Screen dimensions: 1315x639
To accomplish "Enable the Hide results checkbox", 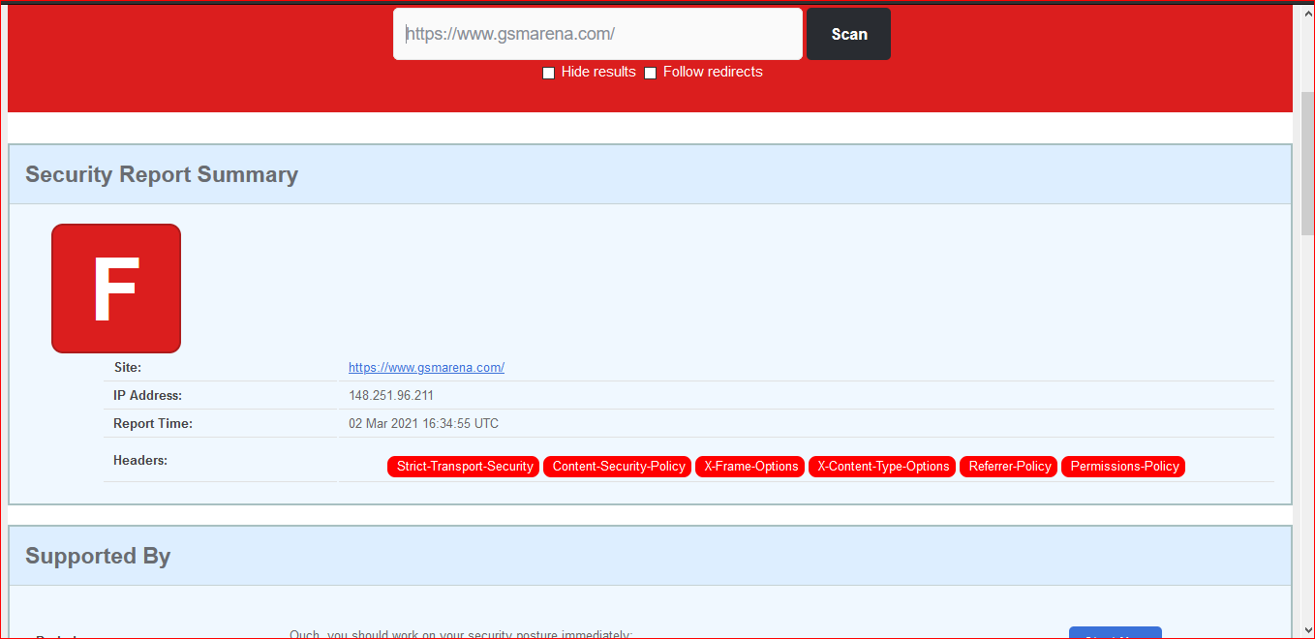I will [x=548, y=73].
